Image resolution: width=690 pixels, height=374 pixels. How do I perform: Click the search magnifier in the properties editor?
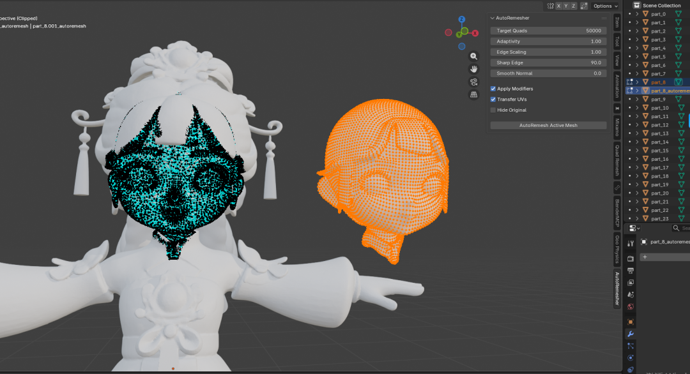point(676,228)
